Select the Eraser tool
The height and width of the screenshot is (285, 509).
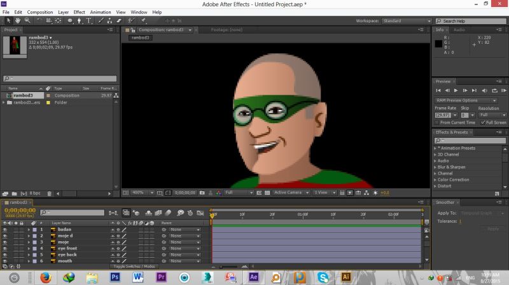coord(119,20)
